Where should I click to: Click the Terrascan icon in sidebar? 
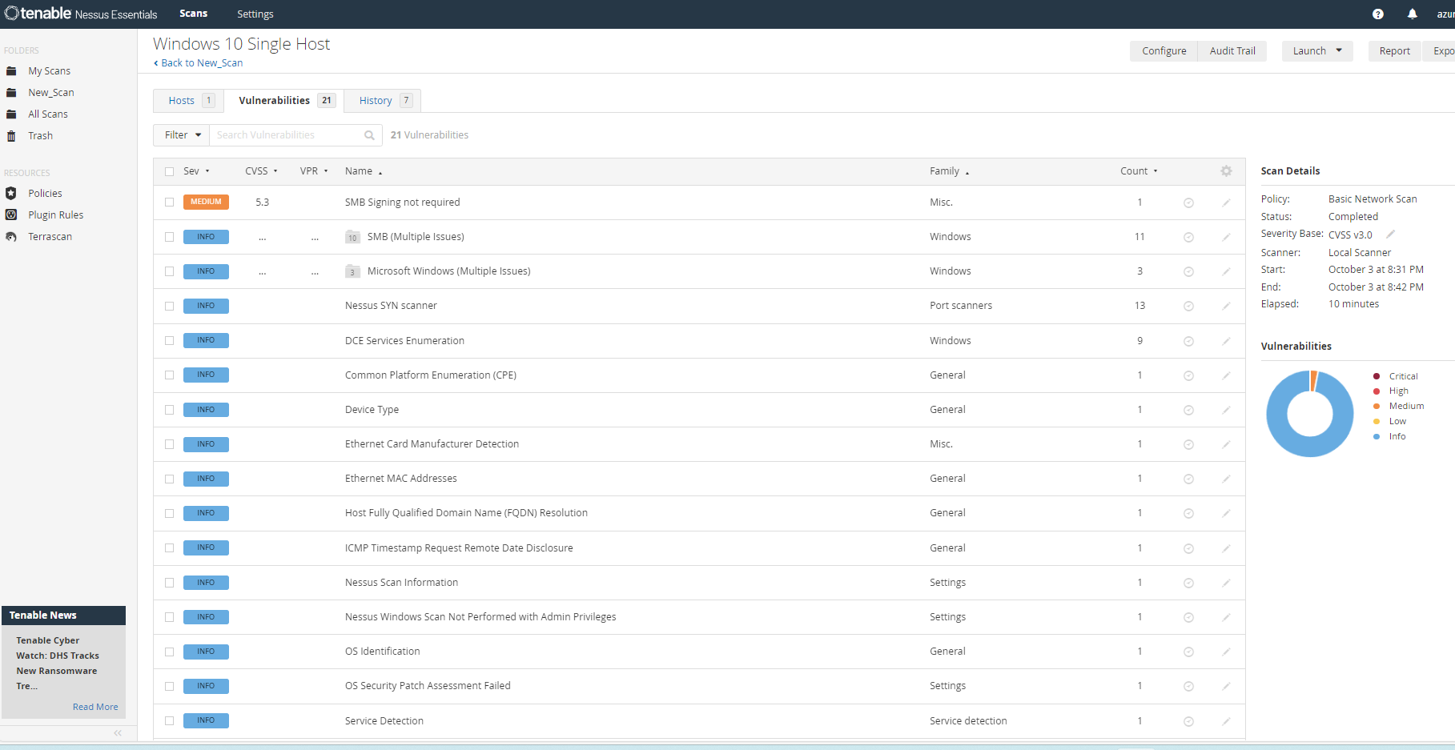tap(11, 236)
